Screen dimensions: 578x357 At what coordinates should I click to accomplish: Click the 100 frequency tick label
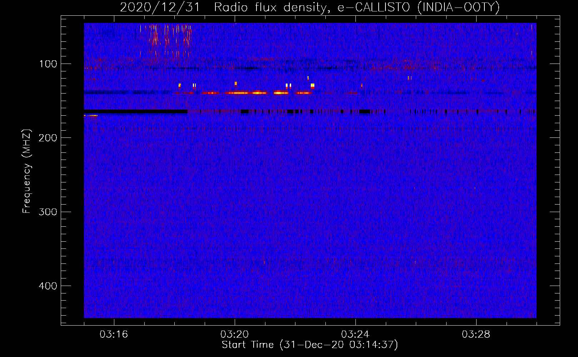(x=48, y=64)
